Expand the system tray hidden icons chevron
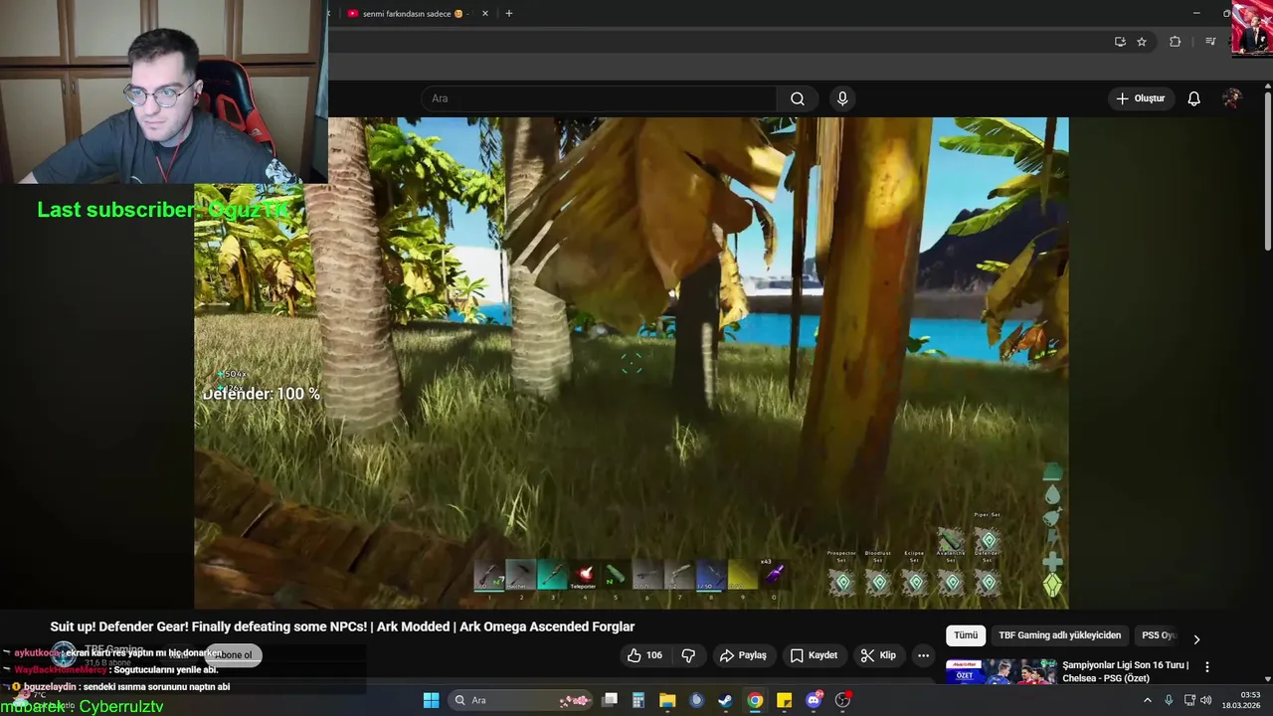The height and width of the screenshot is (716, 1273). 1147,700
